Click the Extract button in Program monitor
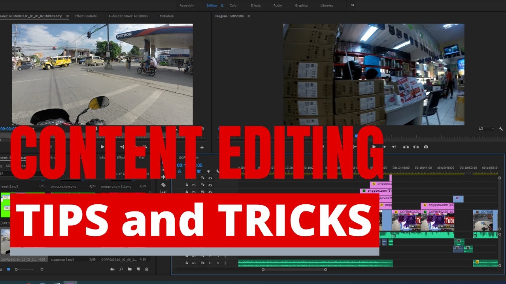This screenshot has width=506, height=284. click(416, 147)
